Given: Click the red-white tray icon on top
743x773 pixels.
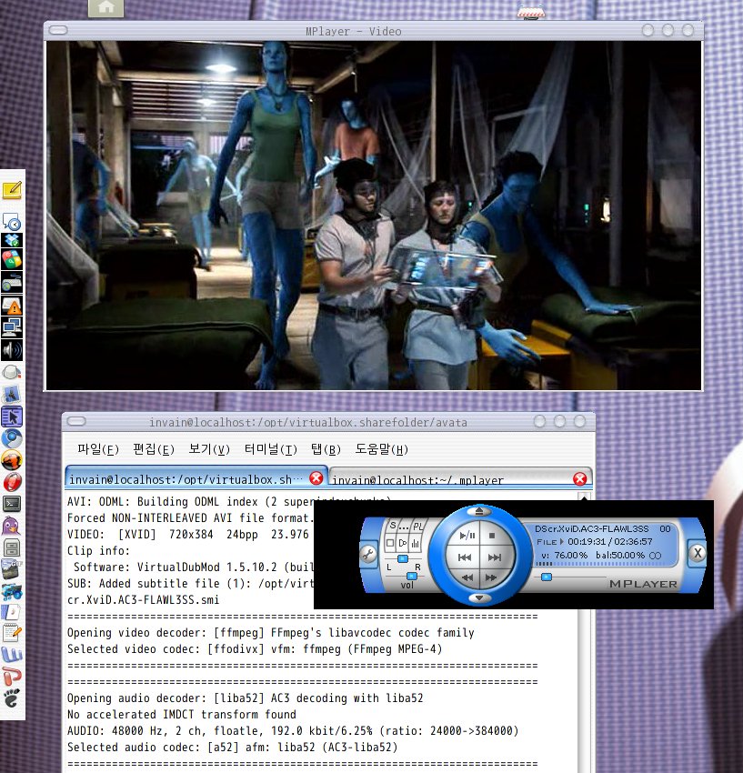Looking at the screenshot, I should 531,11.
